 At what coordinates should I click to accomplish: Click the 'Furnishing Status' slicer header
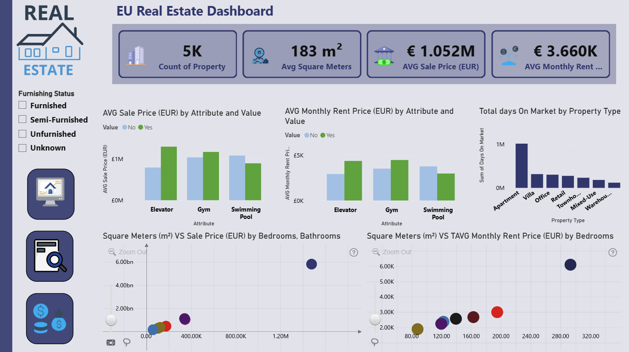(46, 94)
